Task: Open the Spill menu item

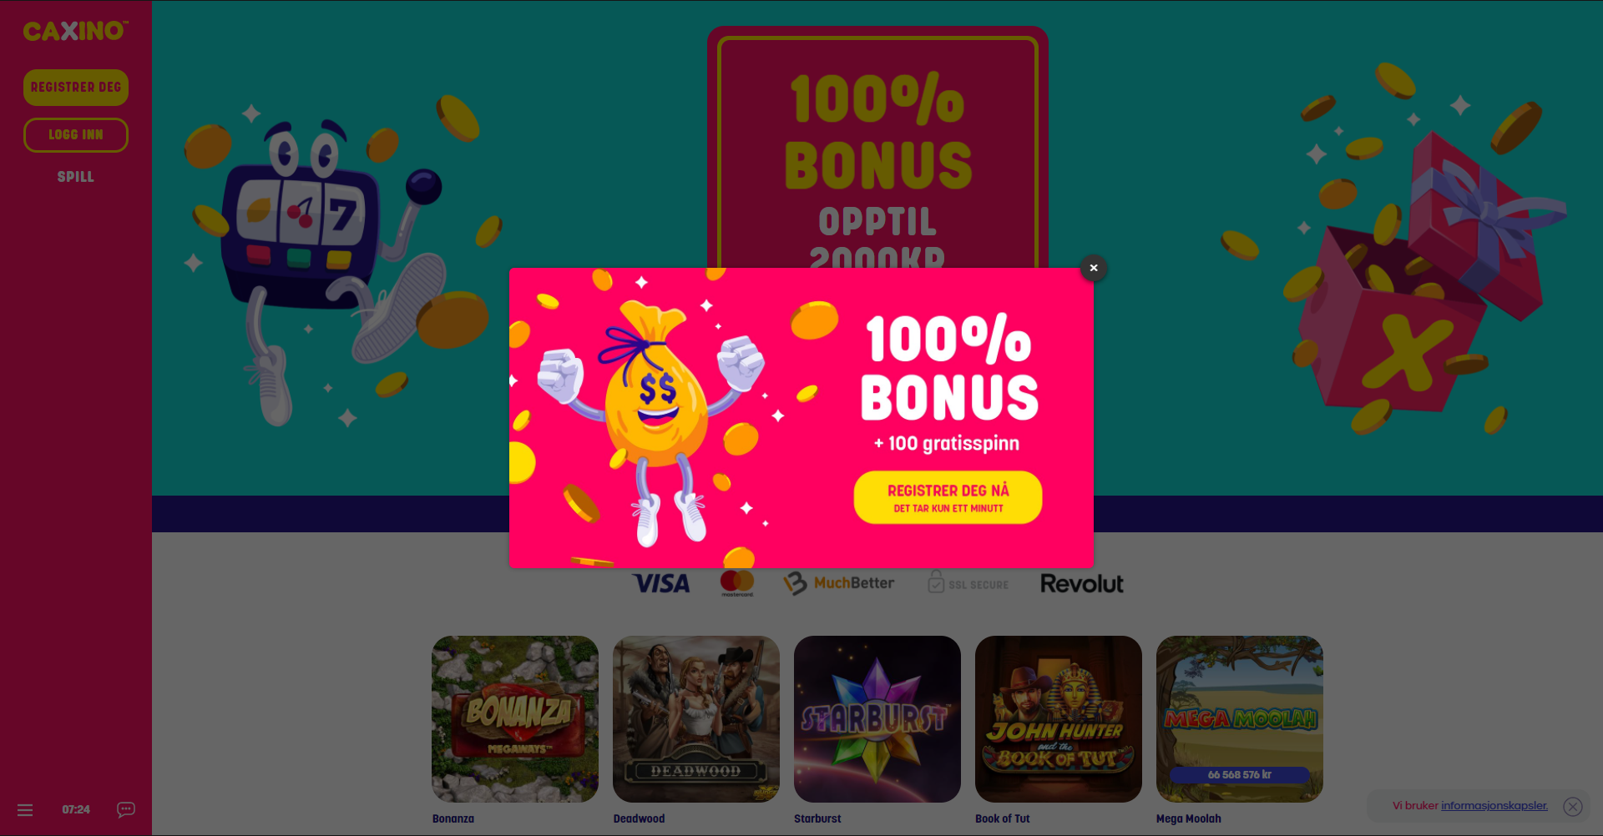Action: [76, 177]
